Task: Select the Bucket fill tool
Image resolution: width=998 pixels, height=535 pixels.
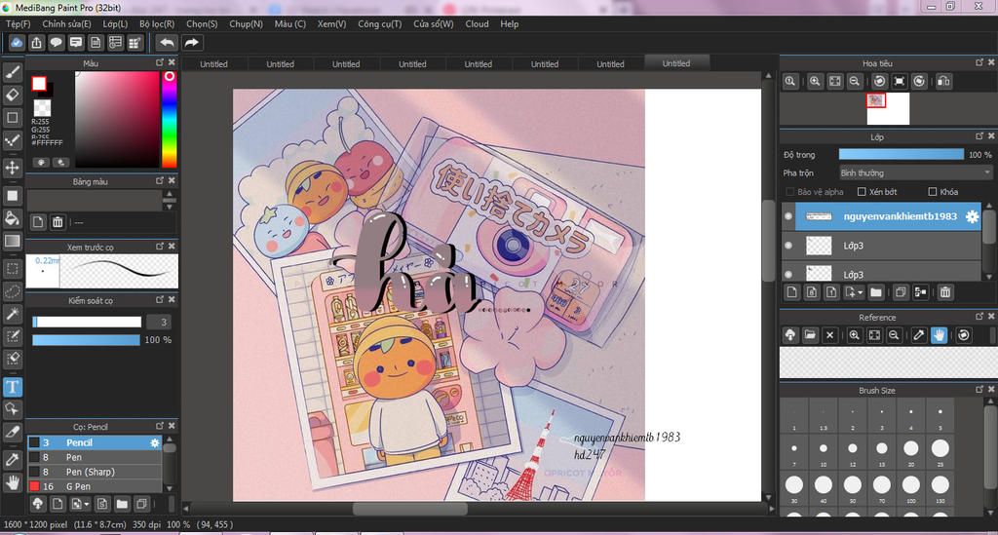Action: tap(13, 218)
